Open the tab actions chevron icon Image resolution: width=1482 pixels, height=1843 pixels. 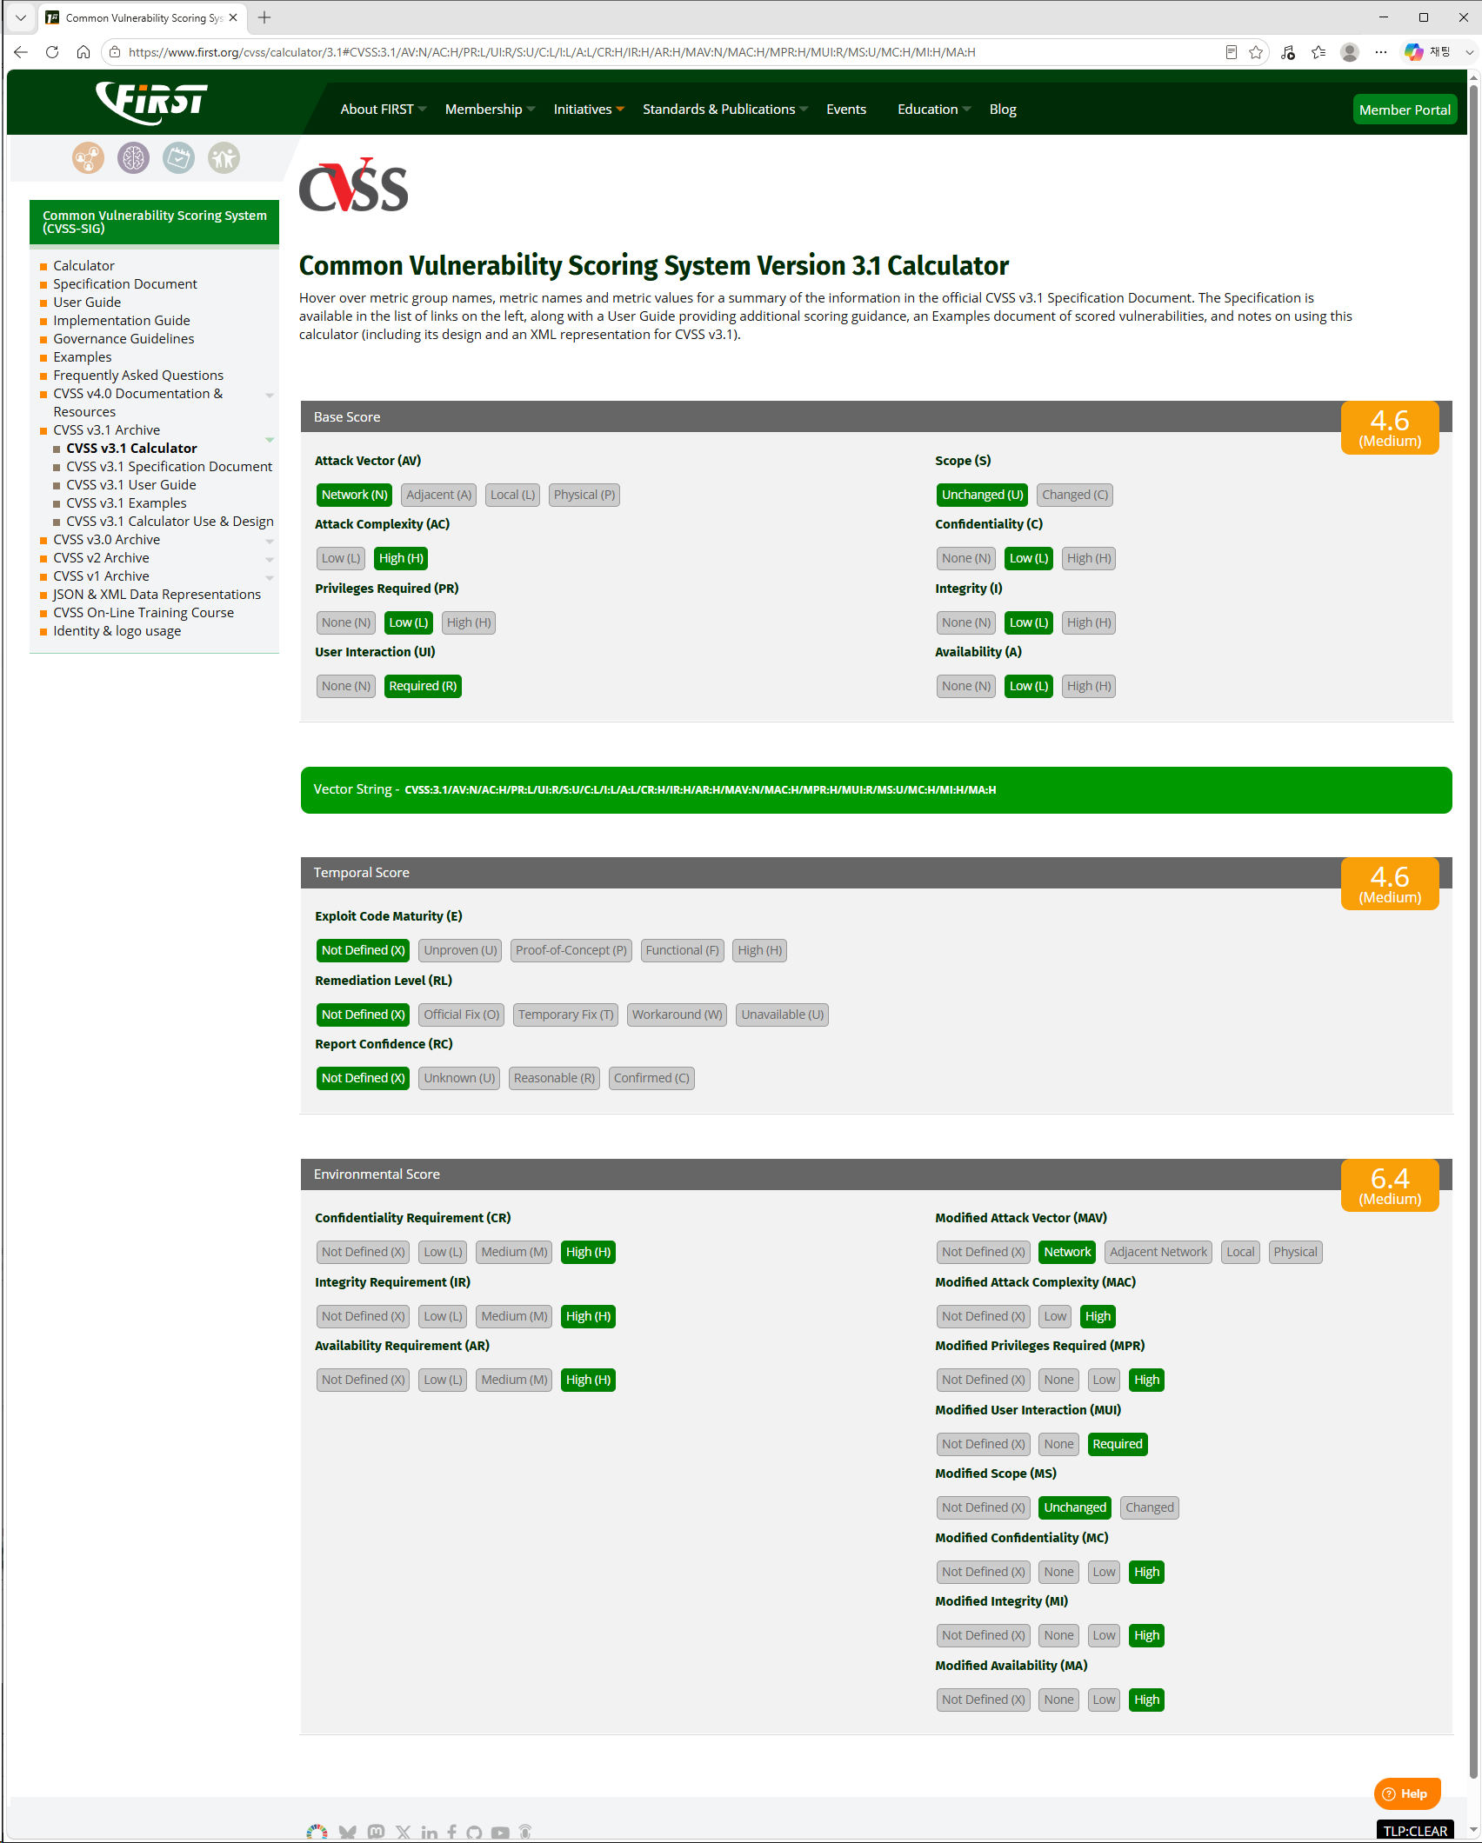21,17
